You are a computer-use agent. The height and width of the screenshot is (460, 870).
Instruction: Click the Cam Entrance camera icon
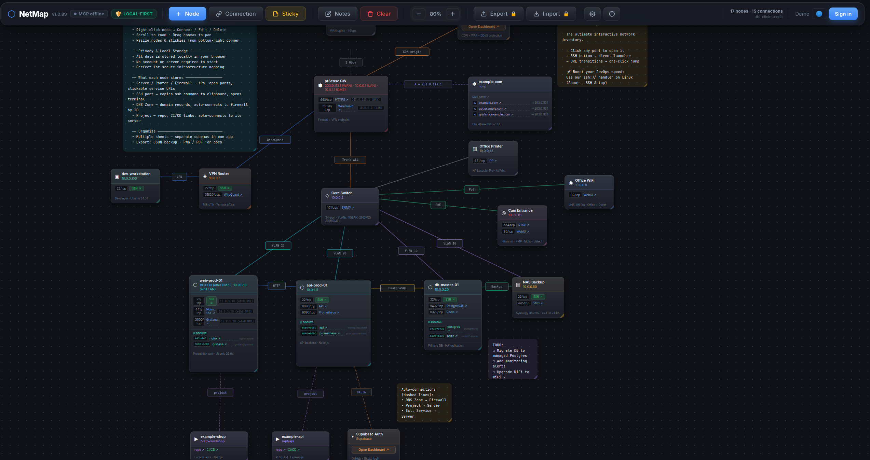click(x=504, y=213)
